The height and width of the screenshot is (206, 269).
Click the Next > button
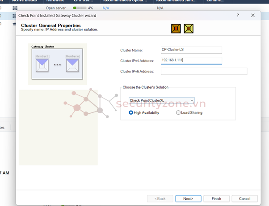188,198
